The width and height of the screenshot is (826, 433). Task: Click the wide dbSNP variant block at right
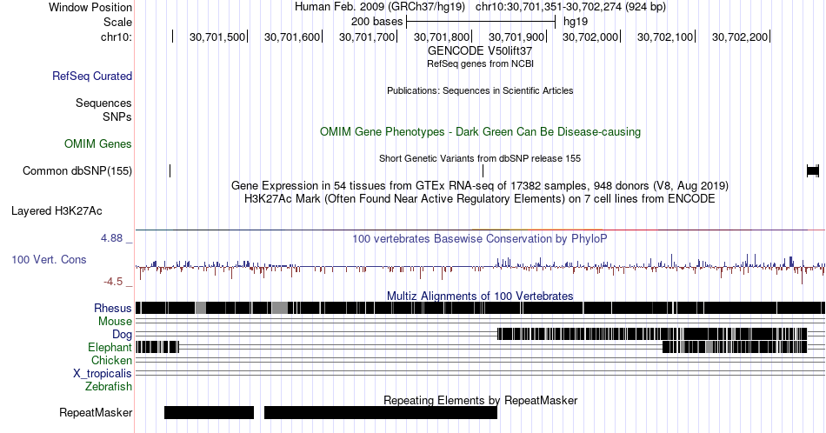813,170
